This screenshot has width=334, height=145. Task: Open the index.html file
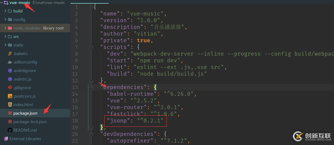23,105
